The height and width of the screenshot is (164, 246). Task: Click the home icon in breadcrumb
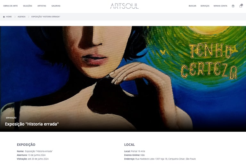click(4, 17)
